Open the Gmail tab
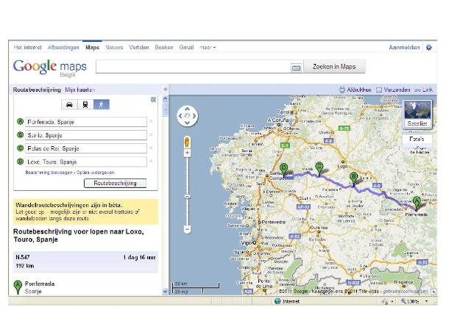This screenshot has height=332, width=471. pyautogui.click(x=186, y=48)
